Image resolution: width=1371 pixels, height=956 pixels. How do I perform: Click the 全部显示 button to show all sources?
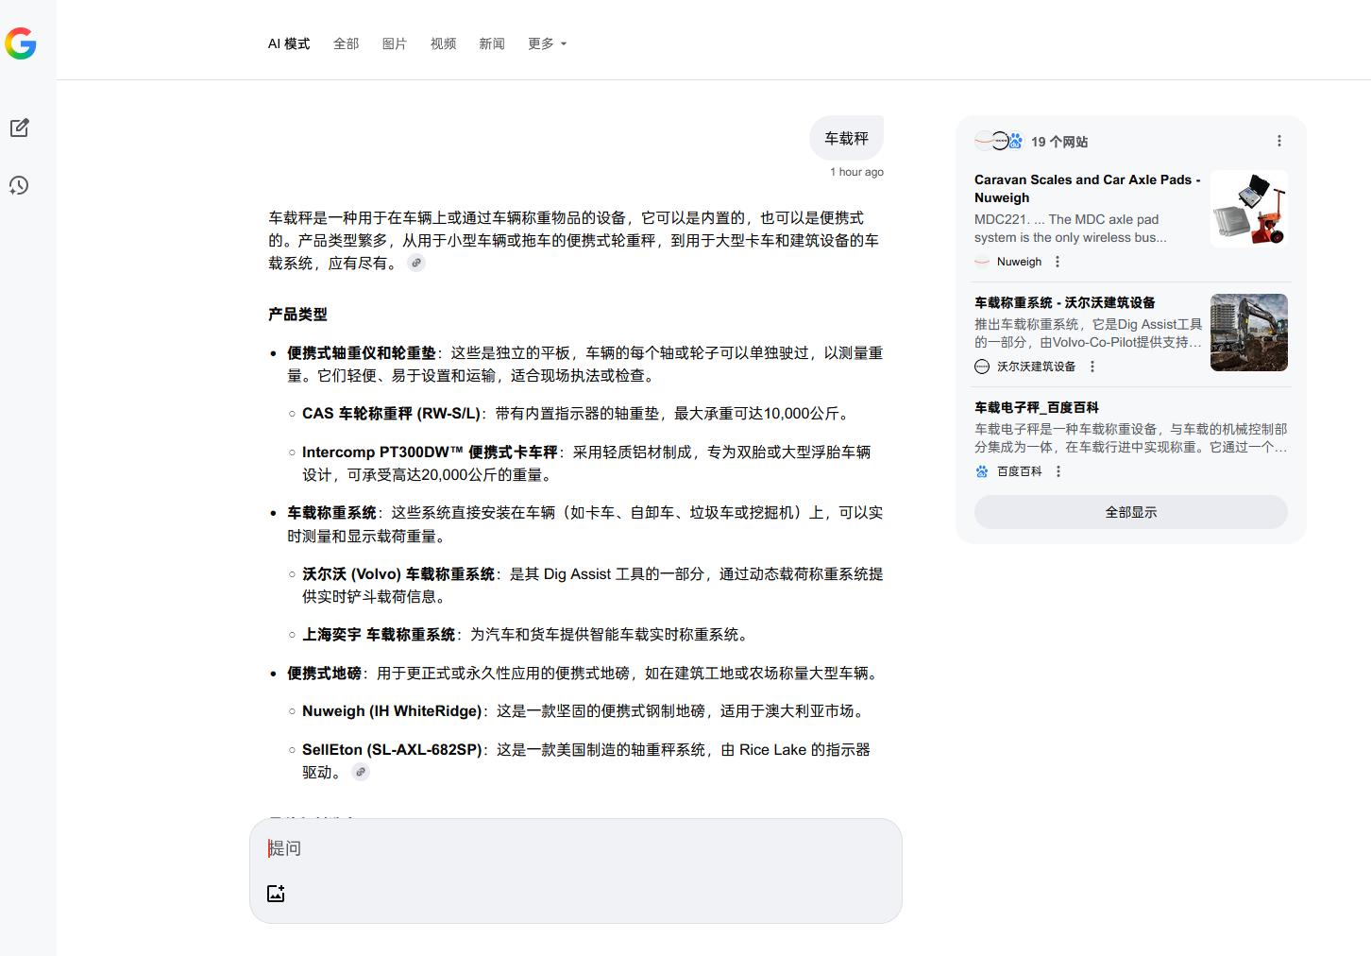click(1130, 512)
